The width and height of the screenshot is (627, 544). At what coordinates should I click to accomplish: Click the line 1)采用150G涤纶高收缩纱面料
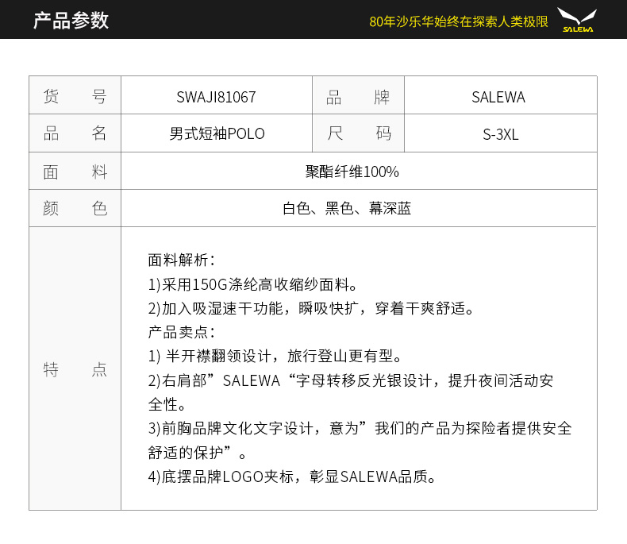(x=252, y=284)
